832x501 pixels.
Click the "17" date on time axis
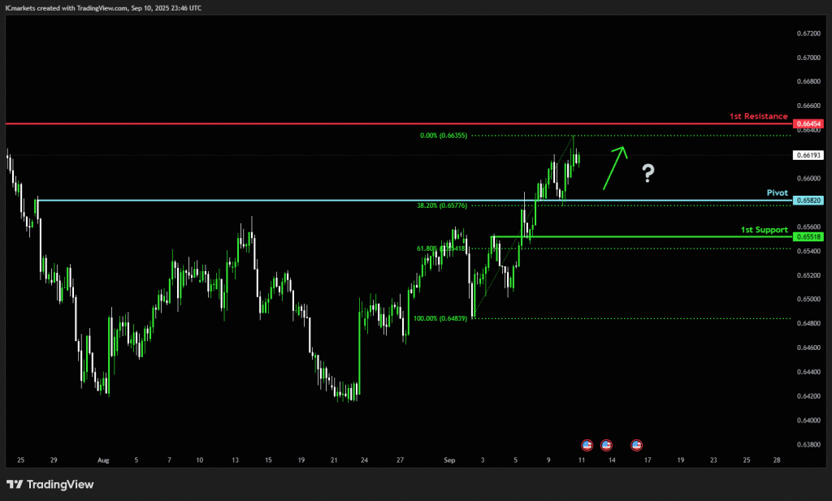click(648, 460)
